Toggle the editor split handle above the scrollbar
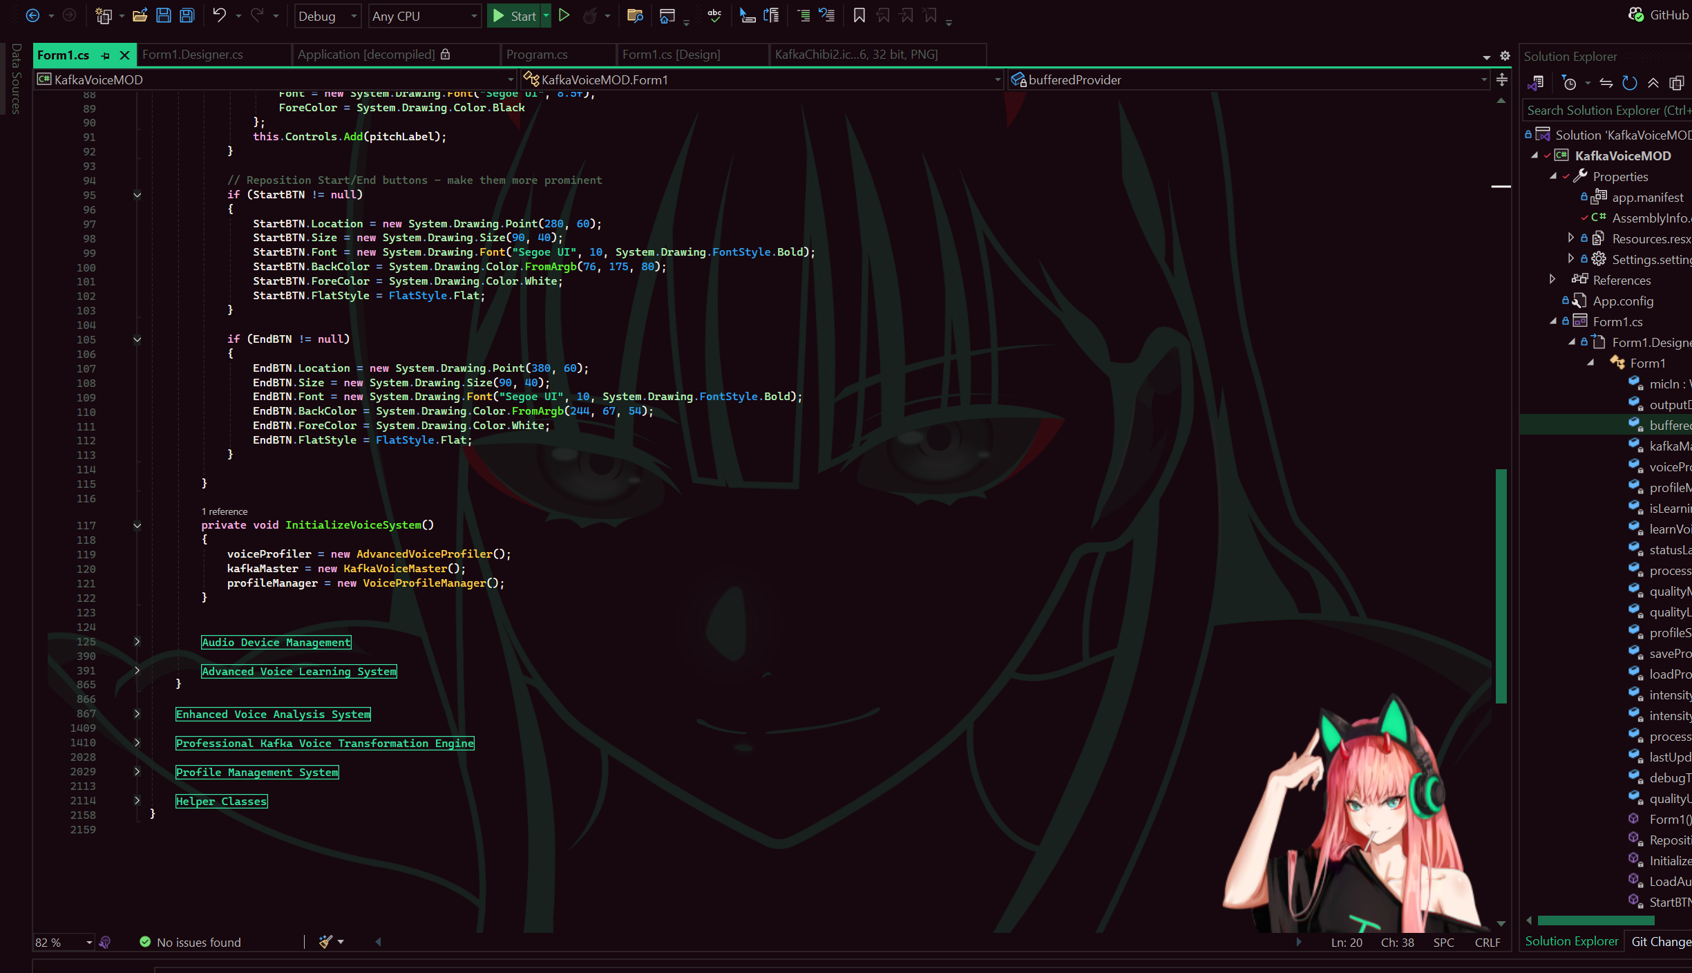 pos(1502,80)
